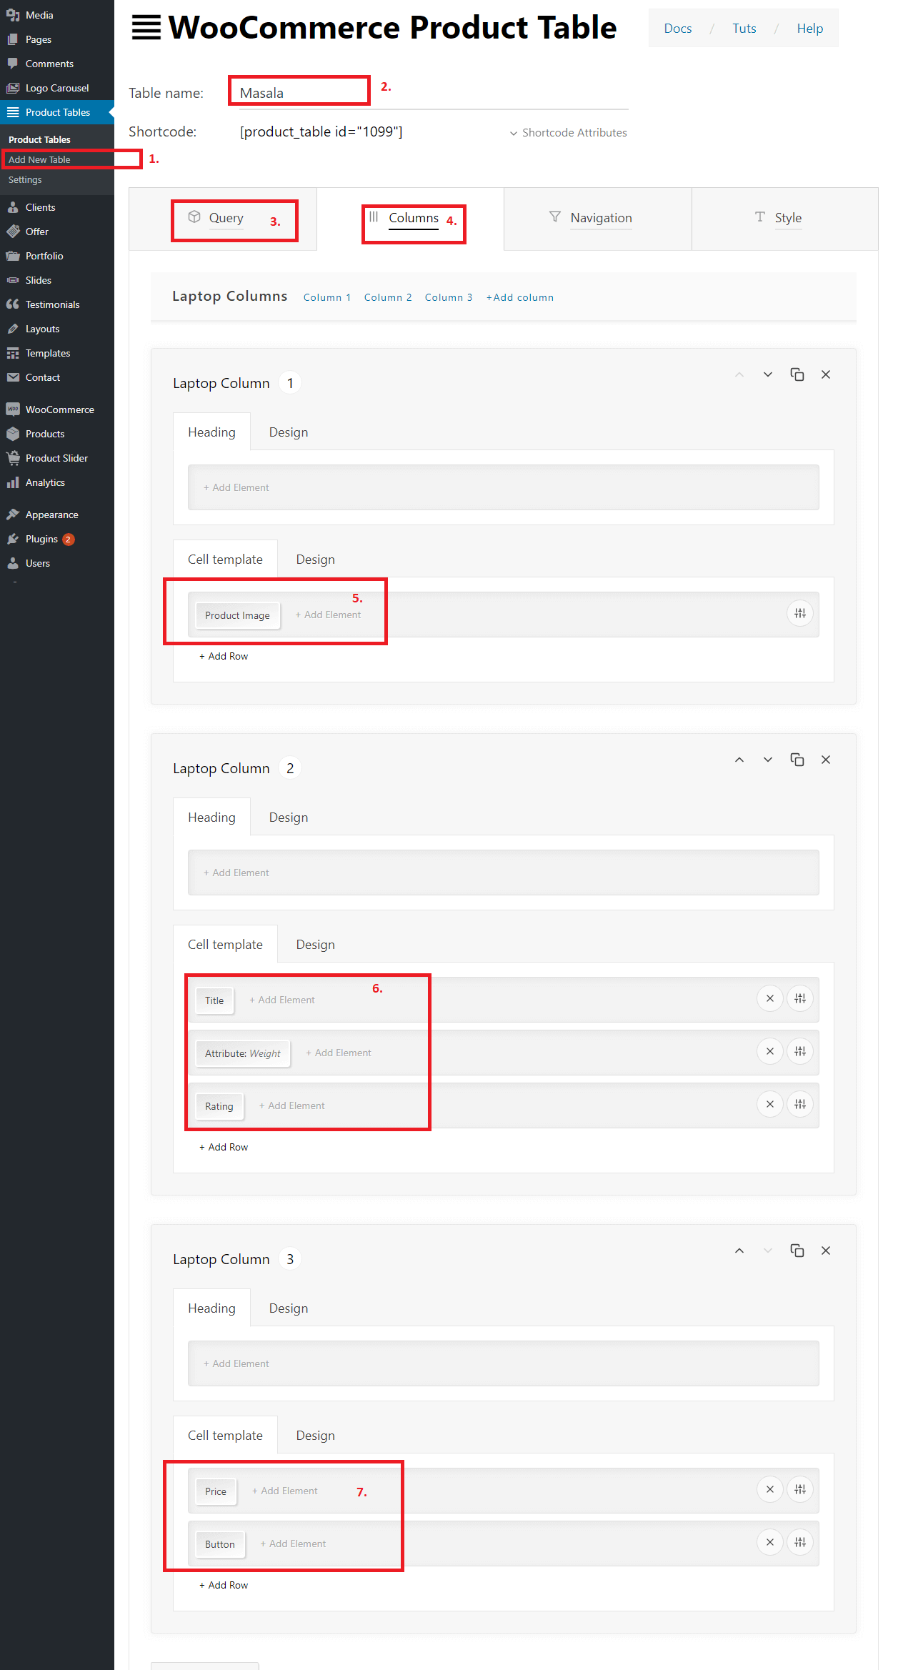Image resolution: width=913 pixels, height=1670 pixels.
Task: Click the Price element
Action: (216, 1491)
